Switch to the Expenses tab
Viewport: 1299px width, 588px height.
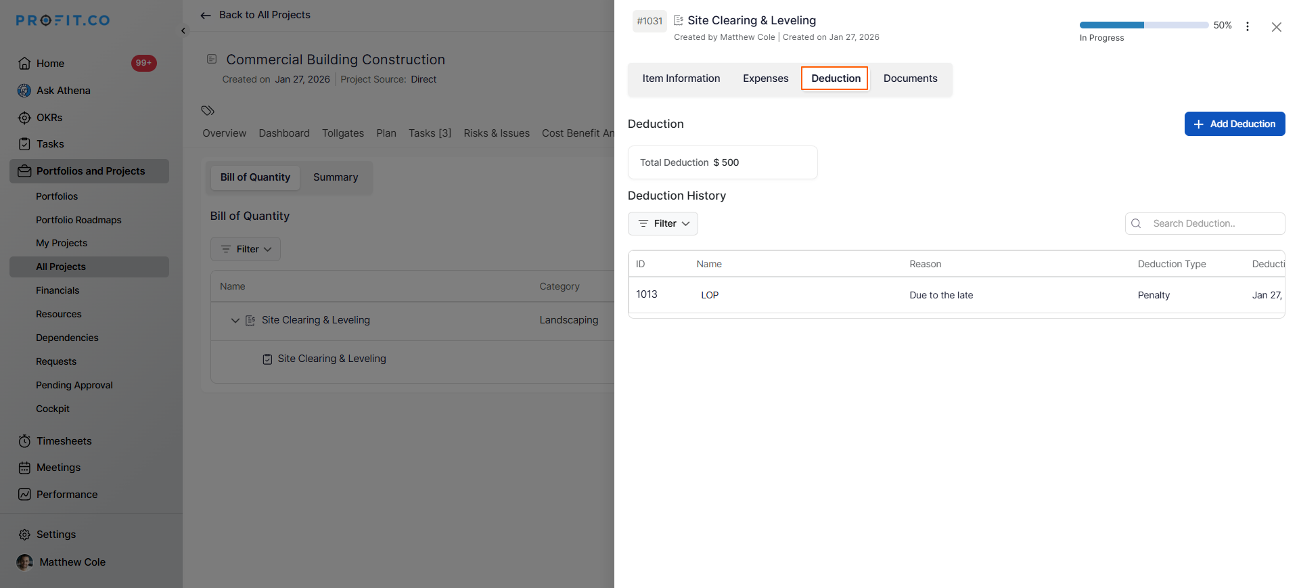coord(765,78)
